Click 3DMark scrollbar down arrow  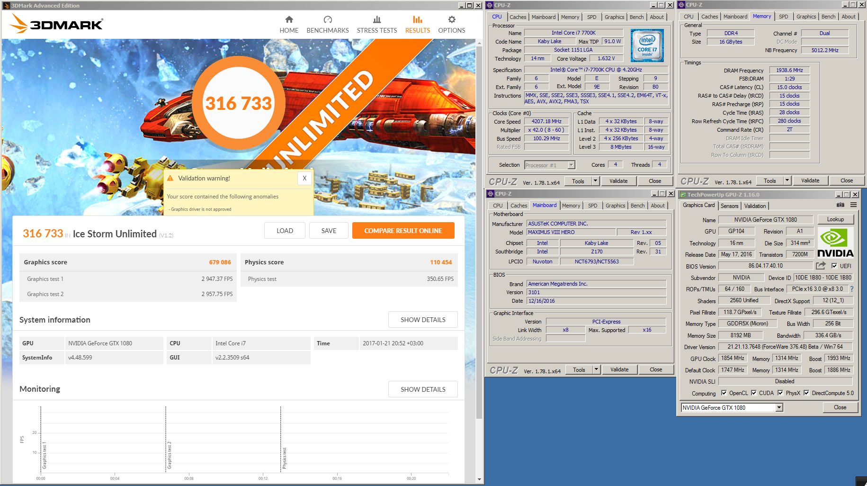[479, 479]
